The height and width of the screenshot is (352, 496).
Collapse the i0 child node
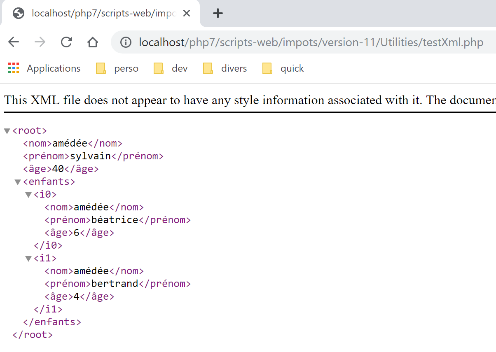28,195
